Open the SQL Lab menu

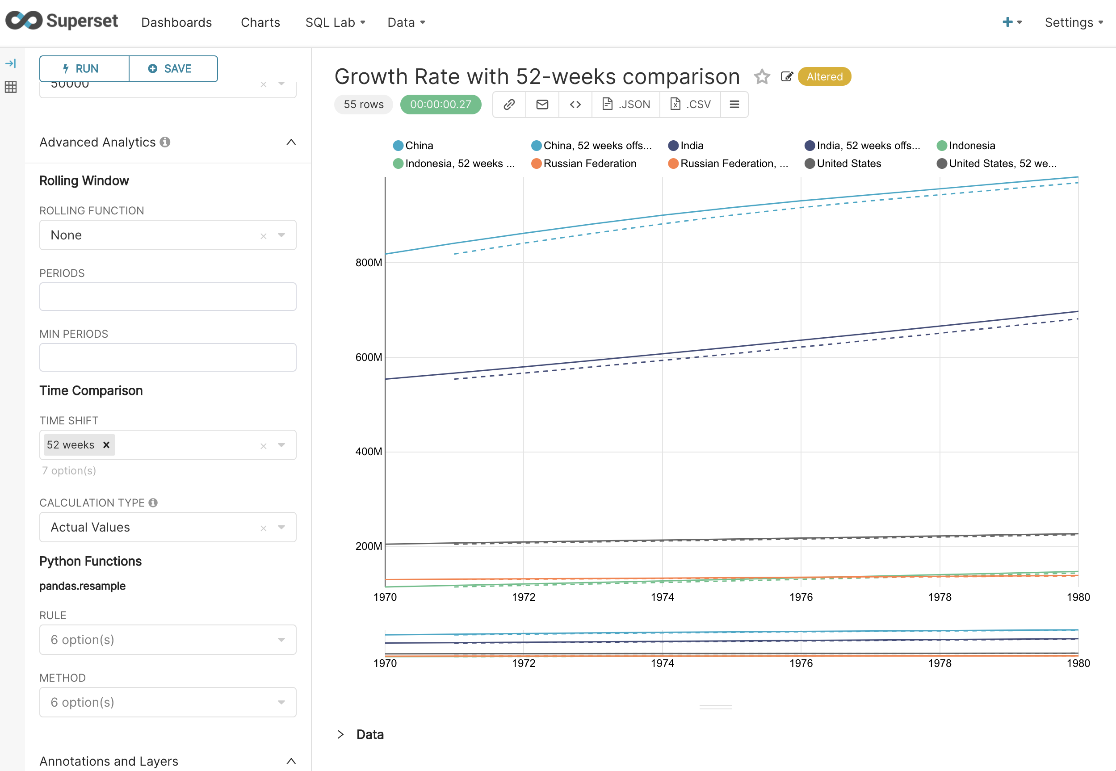pos(335,22)
